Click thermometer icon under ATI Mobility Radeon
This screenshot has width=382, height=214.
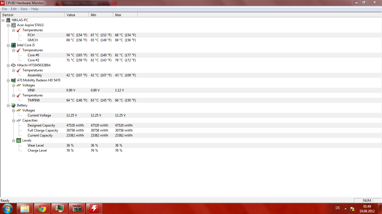point(19,95)
